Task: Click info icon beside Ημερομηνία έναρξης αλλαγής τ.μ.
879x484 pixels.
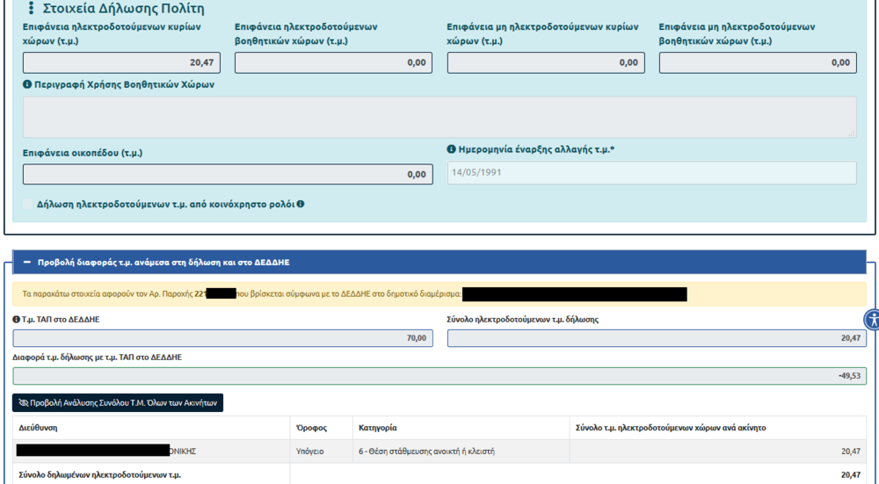Action: (x=451, y=149)
